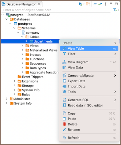Viewport: 121px width, 145px height.
Task: Open the View Menu three-dots icon
Action: [106, 4]
